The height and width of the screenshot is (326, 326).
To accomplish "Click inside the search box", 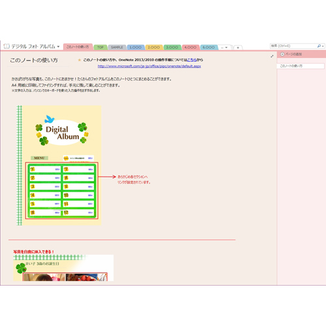I will (293, 46).
